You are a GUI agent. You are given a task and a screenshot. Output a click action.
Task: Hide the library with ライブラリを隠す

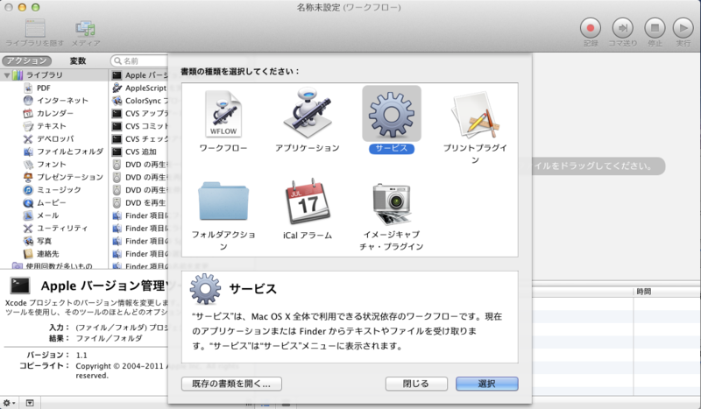[34, 33]
